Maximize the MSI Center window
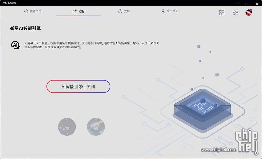Image resolution: width=262 pixels, height=159 pixels. [x=247, y=4]
